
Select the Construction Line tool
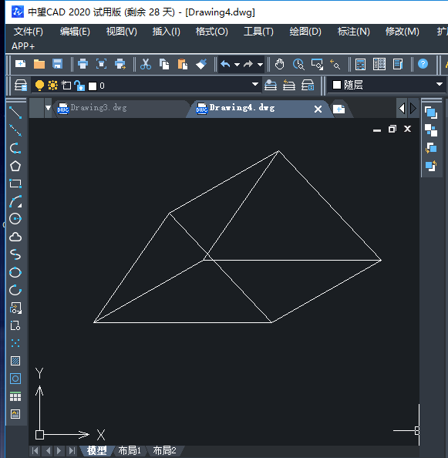15,130
